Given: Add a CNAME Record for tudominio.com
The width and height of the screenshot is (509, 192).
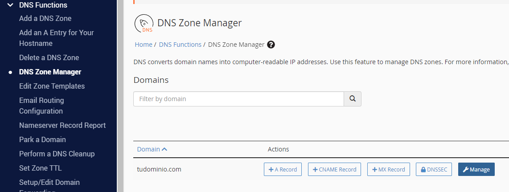Looking at the screenshot, I should tap(334, 169).
